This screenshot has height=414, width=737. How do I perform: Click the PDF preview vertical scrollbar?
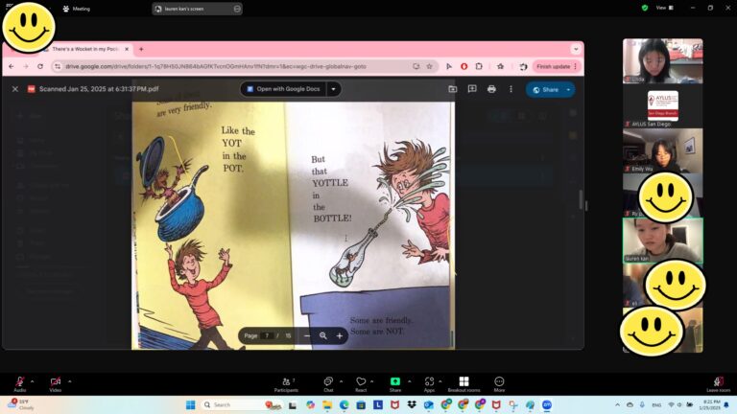[581, 200]
